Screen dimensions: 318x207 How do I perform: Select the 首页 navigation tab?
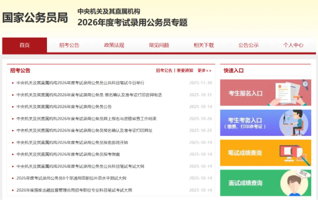pyautogui.click(x=24, y=45)
